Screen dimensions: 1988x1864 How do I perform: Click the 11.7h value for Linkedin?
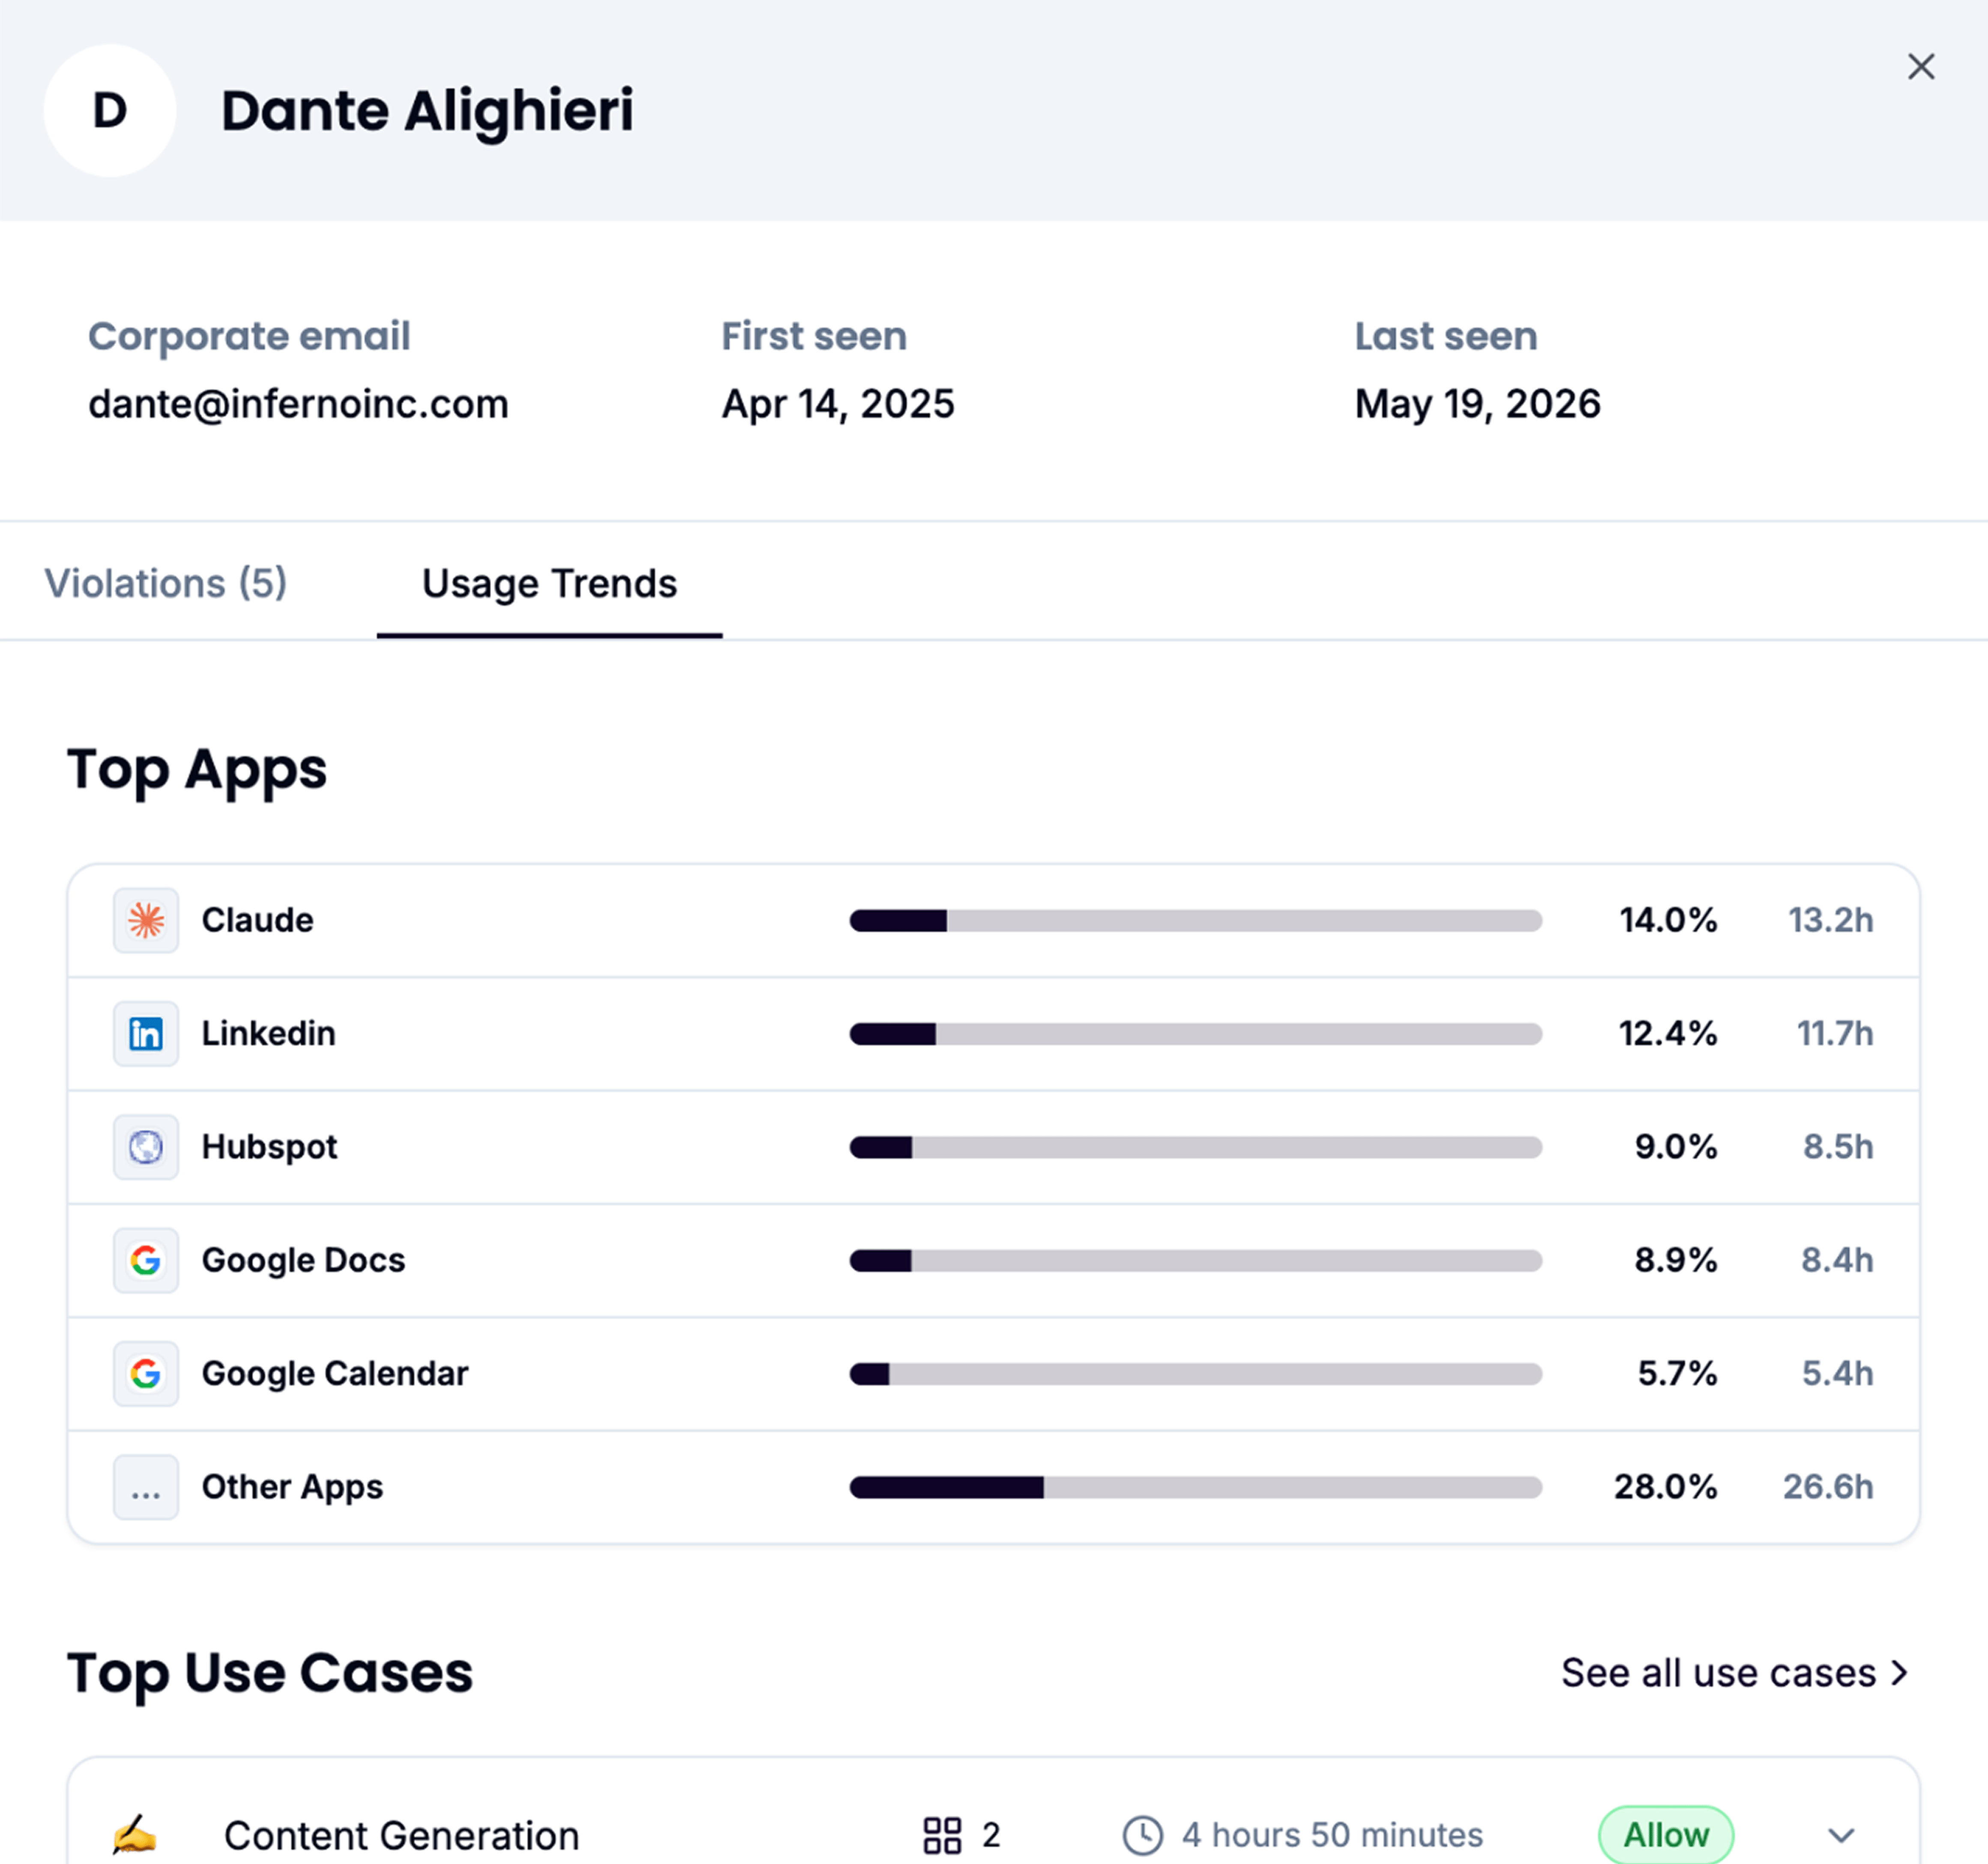(x=1835, y=1034)
